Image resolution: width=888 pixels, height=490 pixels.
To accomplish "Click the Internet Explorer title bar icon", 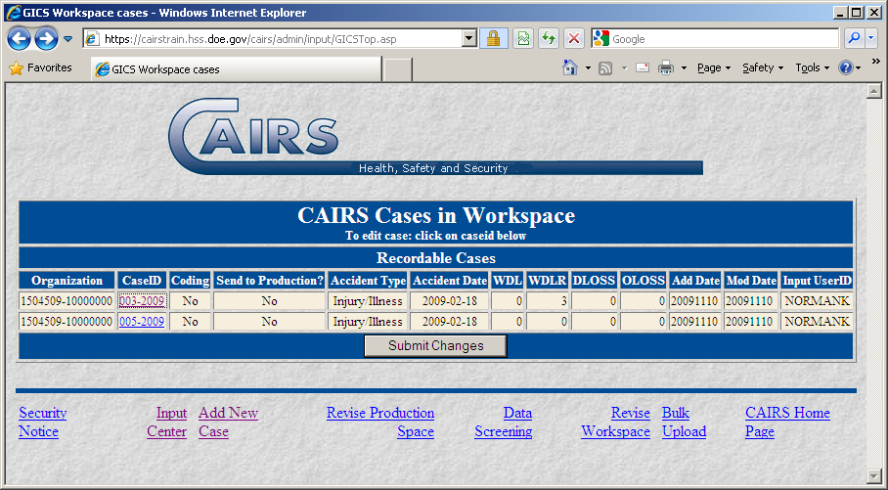I will [x=13, y=13].
